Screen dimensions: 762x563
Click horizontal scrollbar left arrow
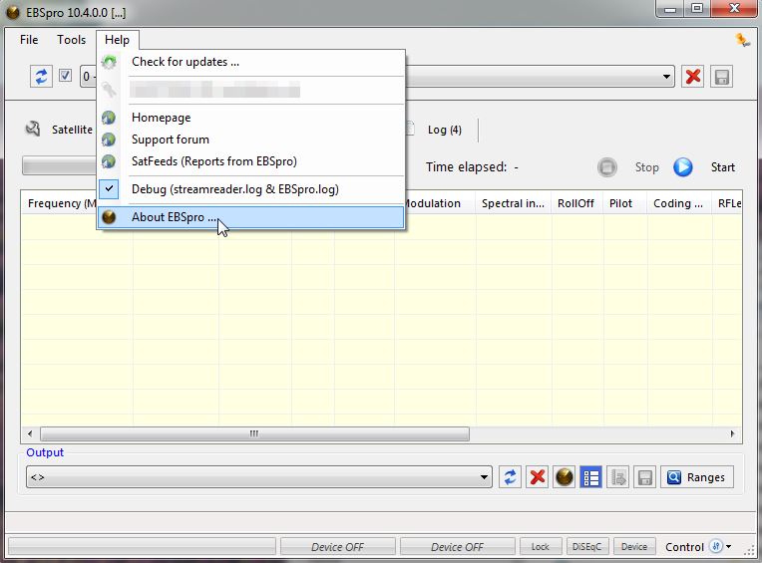click(x=30, y=433)
